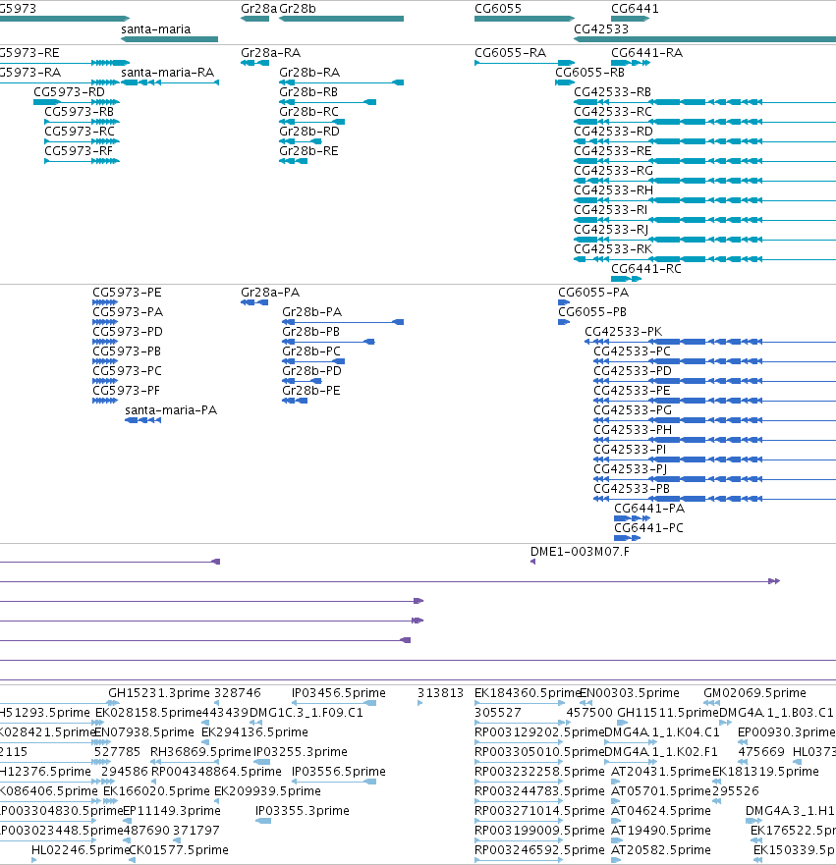Click protein label Gr28a-PA

(270, 293)
